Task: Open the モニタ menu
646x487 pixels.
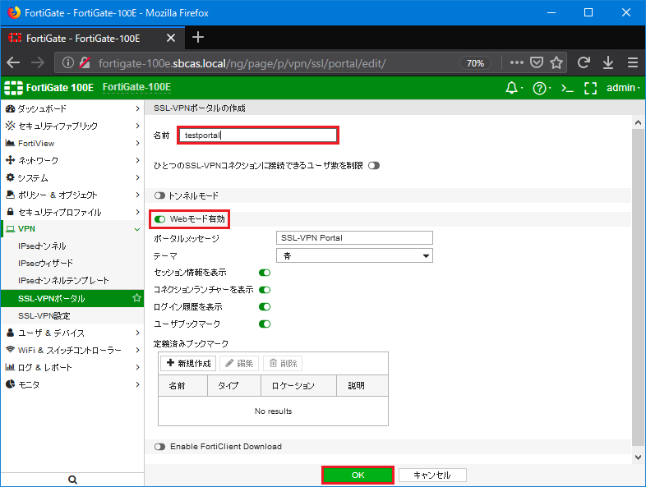Action: click(x=72, y=384)
